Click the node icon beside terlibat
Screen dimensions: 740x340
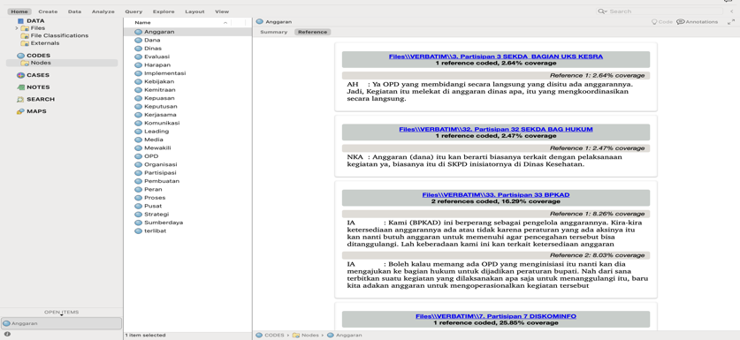click(x=138, y=231)
